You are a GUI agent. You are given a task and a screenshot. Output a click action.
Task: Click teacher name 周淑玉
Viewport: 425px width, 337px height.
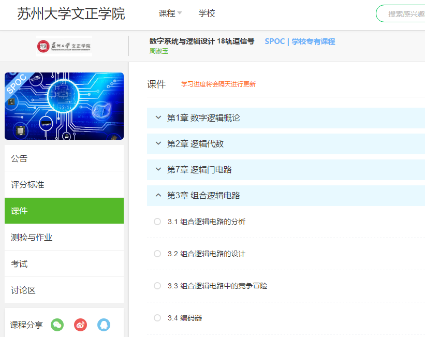tap(159, 51)
